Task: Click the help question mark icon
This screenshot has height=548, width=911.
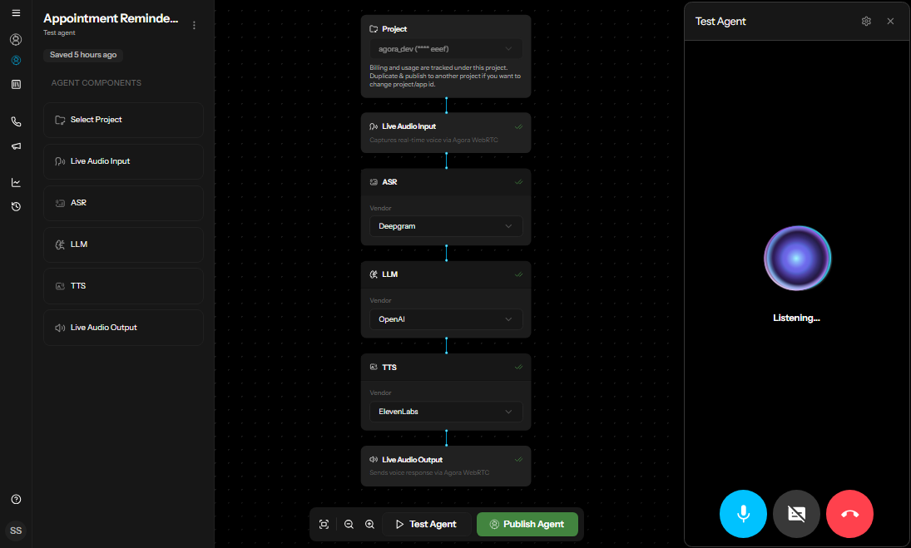Action: (16, 500)
